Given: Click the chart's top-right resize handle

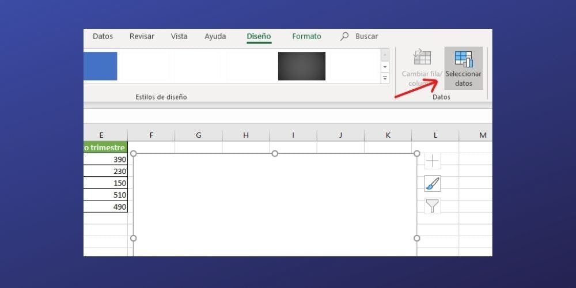Looking at the screenshot, I should click(x=416, y=153).
